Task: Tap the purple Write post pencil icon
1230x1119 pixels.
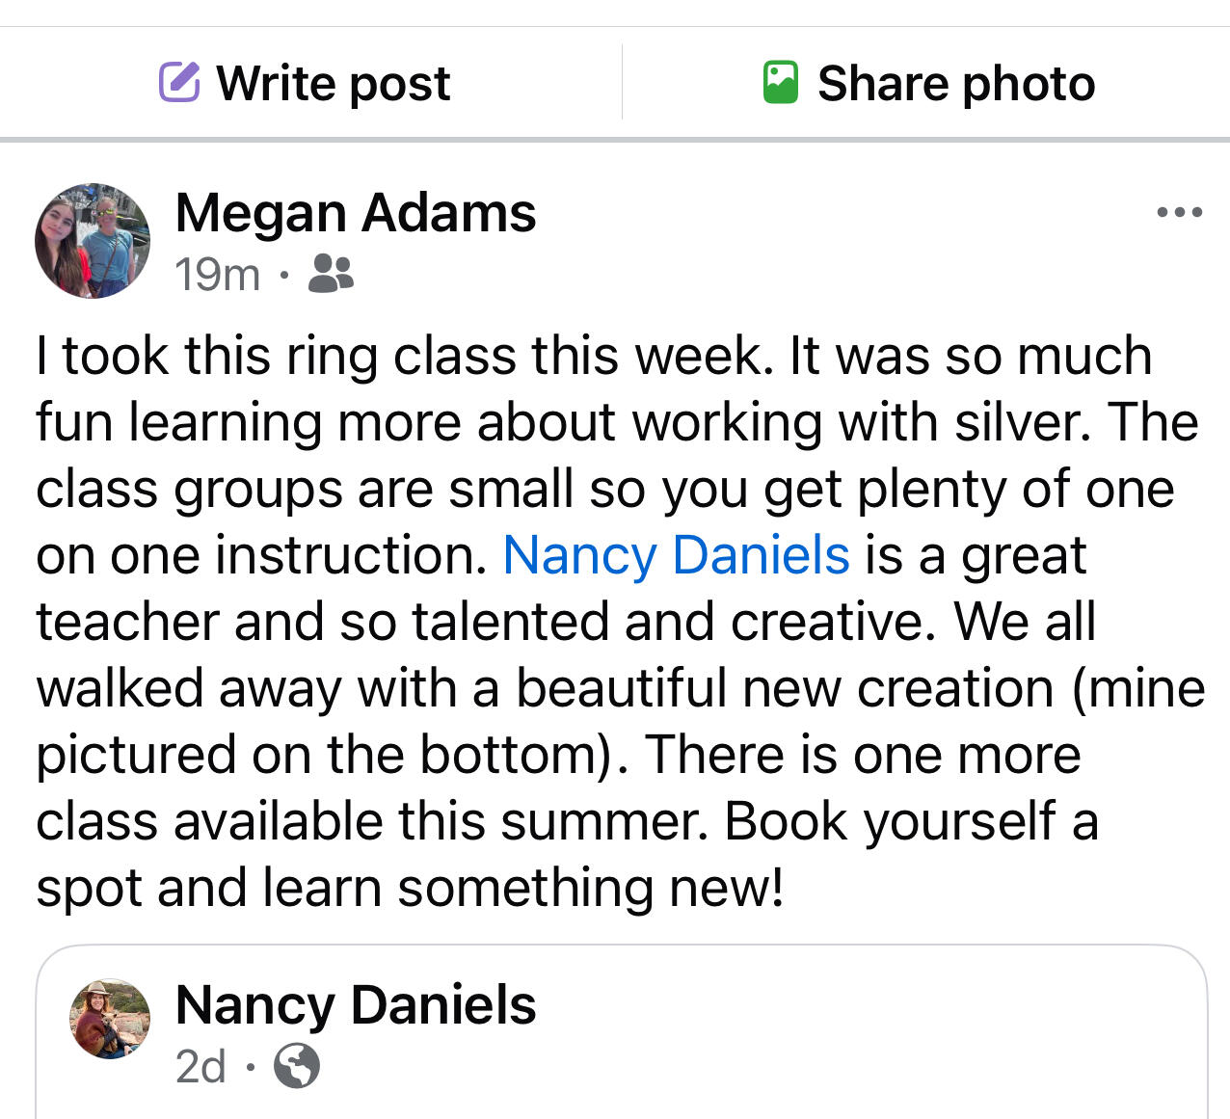Action: 179,82
